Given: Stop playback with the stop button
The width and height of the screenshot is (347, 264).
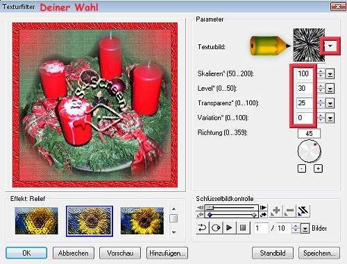Looking at the screenshot, I should [x=243, y=228].
